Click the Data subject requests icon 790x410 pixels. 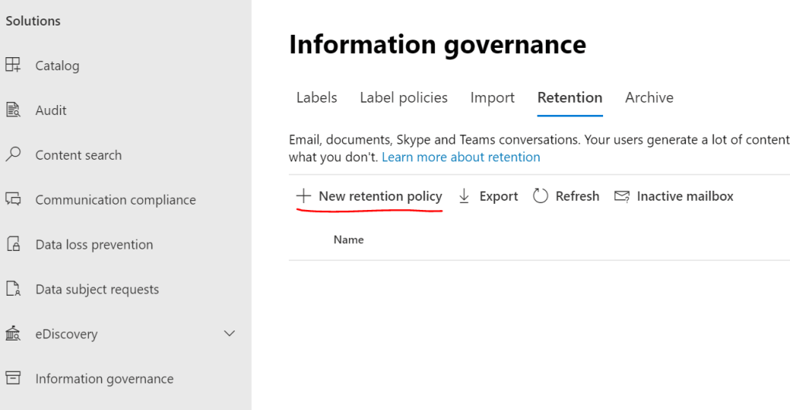(x=13, y=290)
